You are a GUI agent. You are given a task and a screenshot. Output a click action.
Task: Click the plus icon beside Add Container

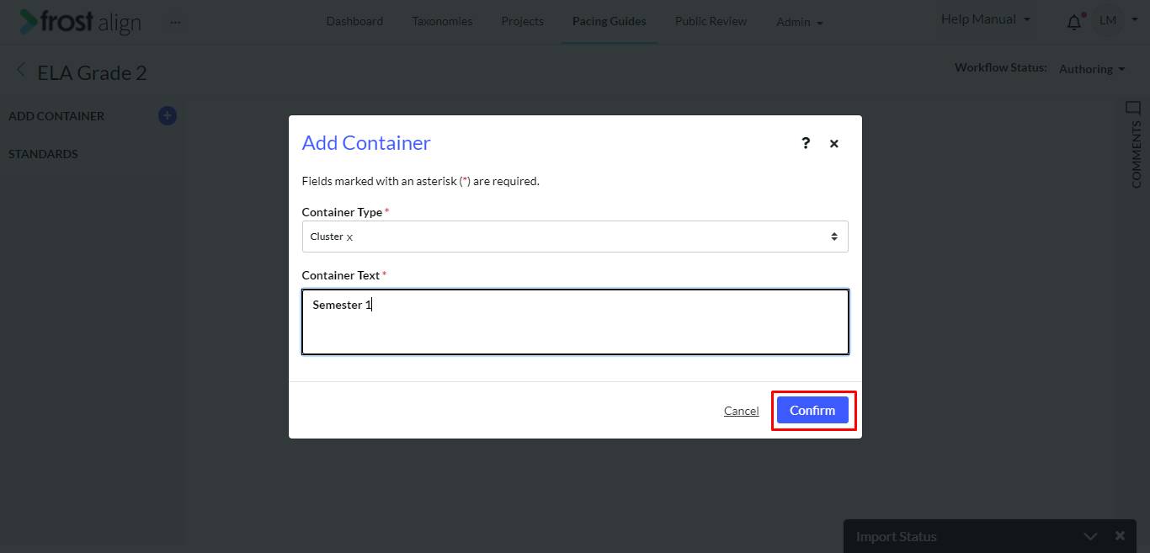168,116
